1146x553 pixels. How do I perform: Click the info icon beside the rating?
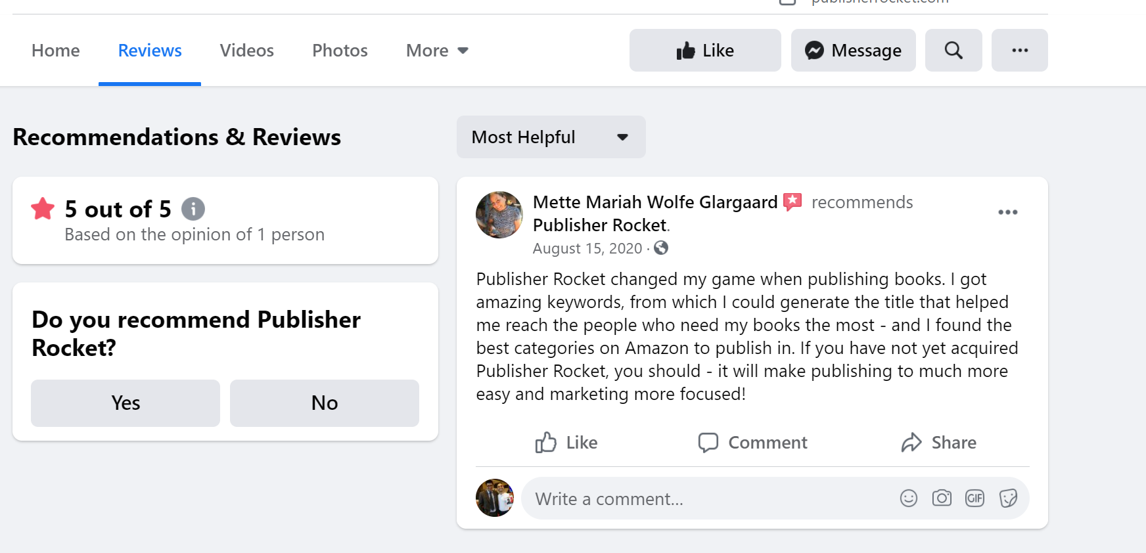(x=193, y=208)
